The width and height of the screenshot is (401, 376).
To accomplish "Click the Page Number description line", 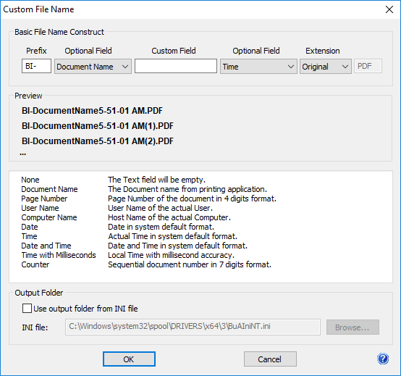I will tap(192, 199).
